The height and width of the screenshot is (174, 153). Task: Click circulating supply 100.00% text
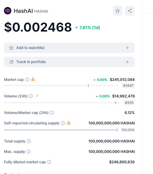128,130
